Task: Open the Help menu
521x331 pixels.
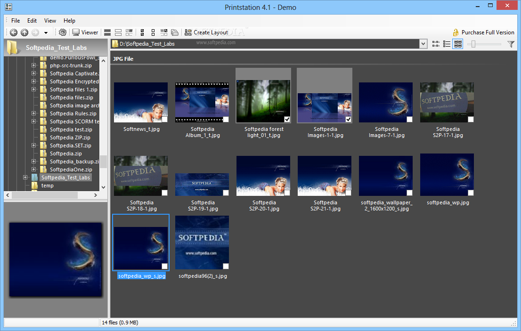Action: (x=69, y=21)
